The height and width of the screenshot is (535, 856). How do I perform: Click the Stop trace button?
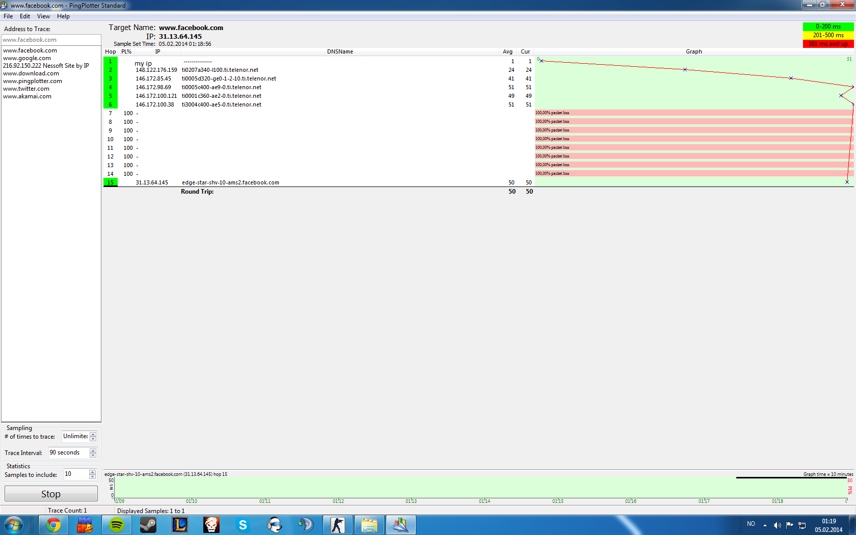coord(51,494)
